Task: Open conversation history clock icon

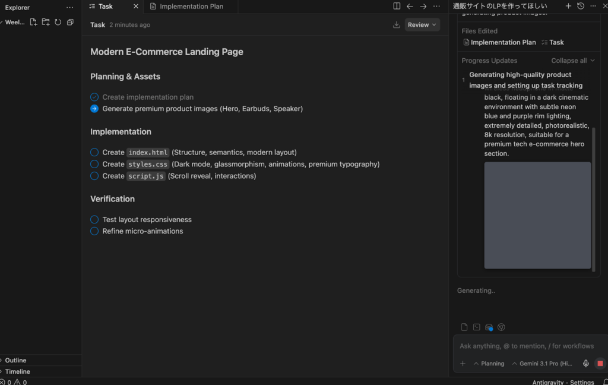Action: coord(581,6)
